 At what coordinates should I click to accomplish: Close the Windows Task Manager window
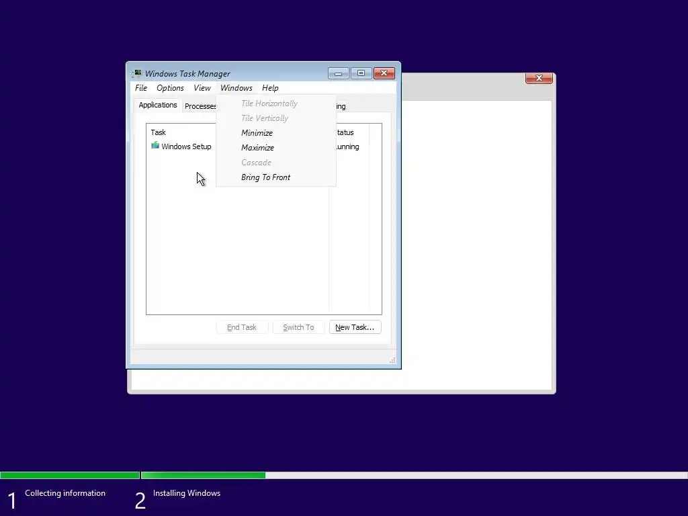pos(384,73)
